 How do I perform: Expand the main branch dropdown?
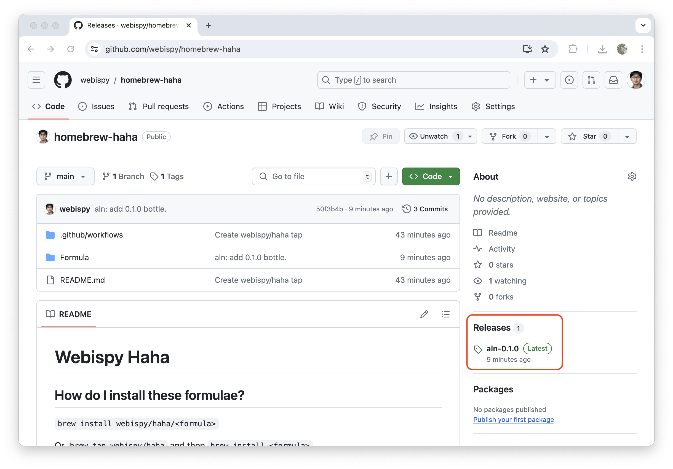click(x=65, y=176)
